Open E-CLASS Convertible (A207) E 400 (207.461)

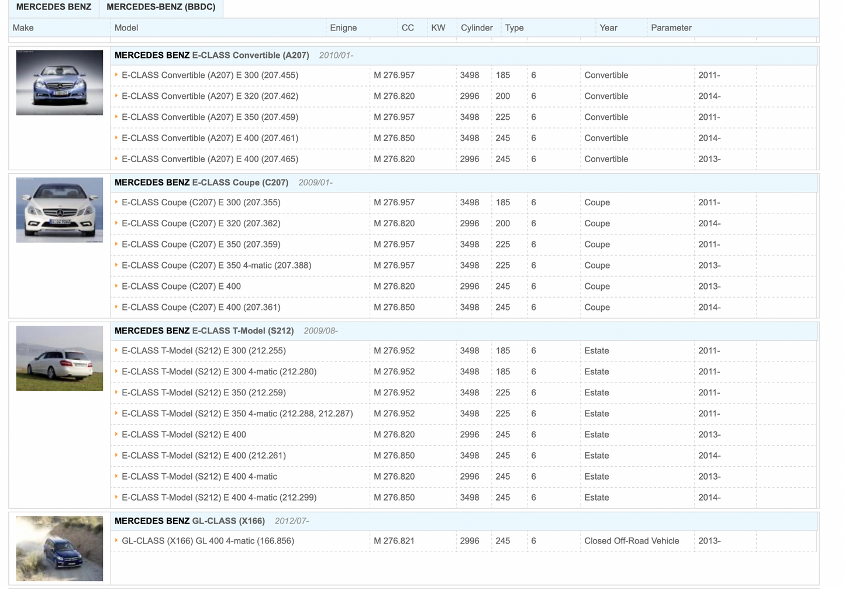click(210, 139)
